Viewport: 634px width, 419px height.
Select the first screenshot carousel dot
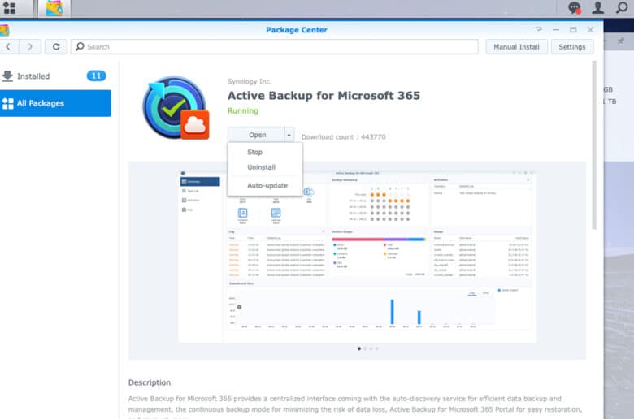tap(359, 348)
